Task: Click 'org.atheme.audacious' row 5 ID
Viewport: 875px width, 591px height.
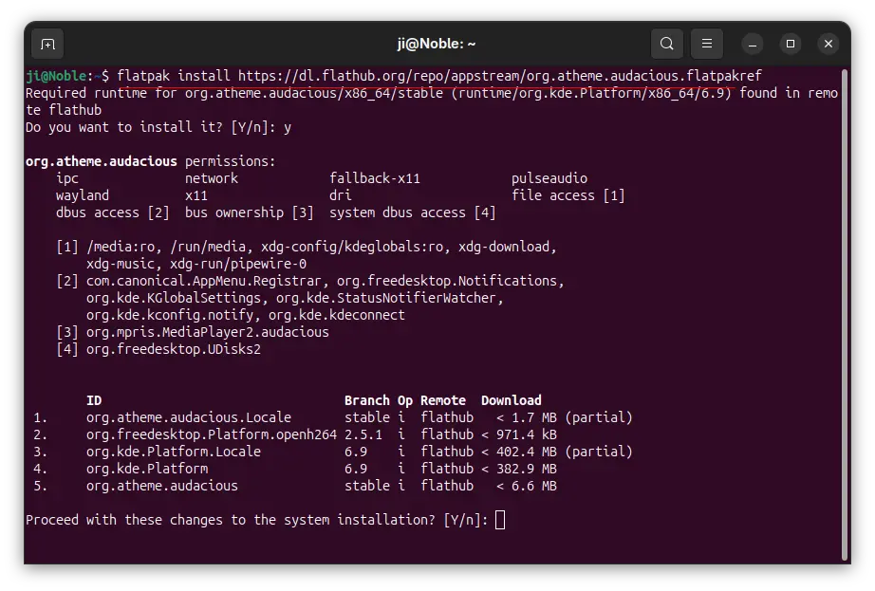Action: (x=162, y=487)
